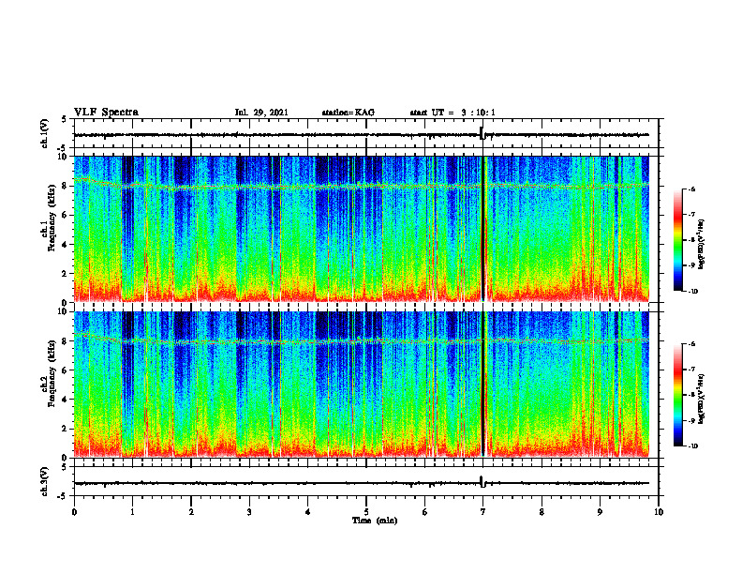Viewport: 742px width, 574px height.
Task: Click the time axis tick label "9"
Action: click(600, 512)
